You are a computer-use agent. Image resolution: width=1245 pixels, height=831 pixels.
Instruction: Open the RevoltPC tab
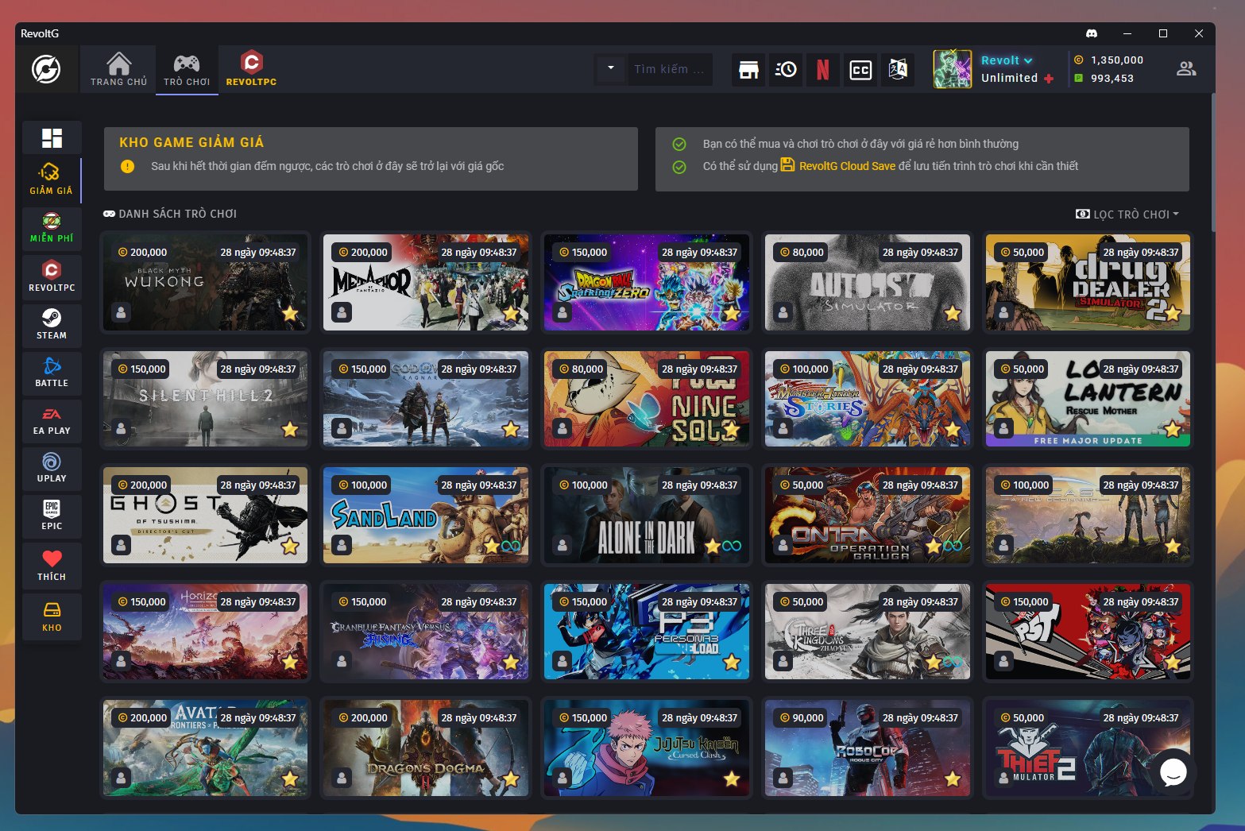[251, 69]
